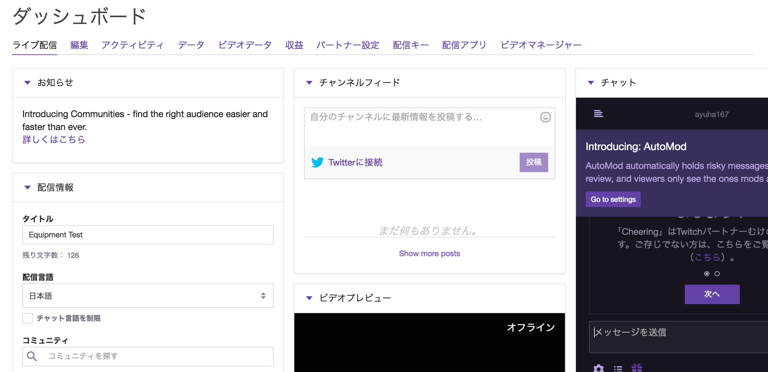Toggle チャット言語を制限 checkbox
The height and width of the screenshot is (372, 768).
[x=27, y=318]
